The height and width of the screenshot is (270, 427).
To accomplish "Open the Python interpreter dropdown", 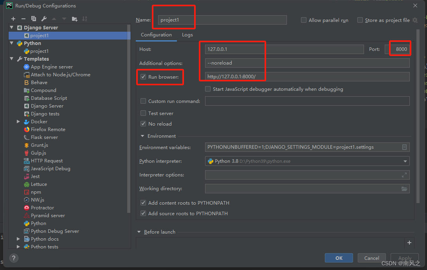I will tap(405, 161).
